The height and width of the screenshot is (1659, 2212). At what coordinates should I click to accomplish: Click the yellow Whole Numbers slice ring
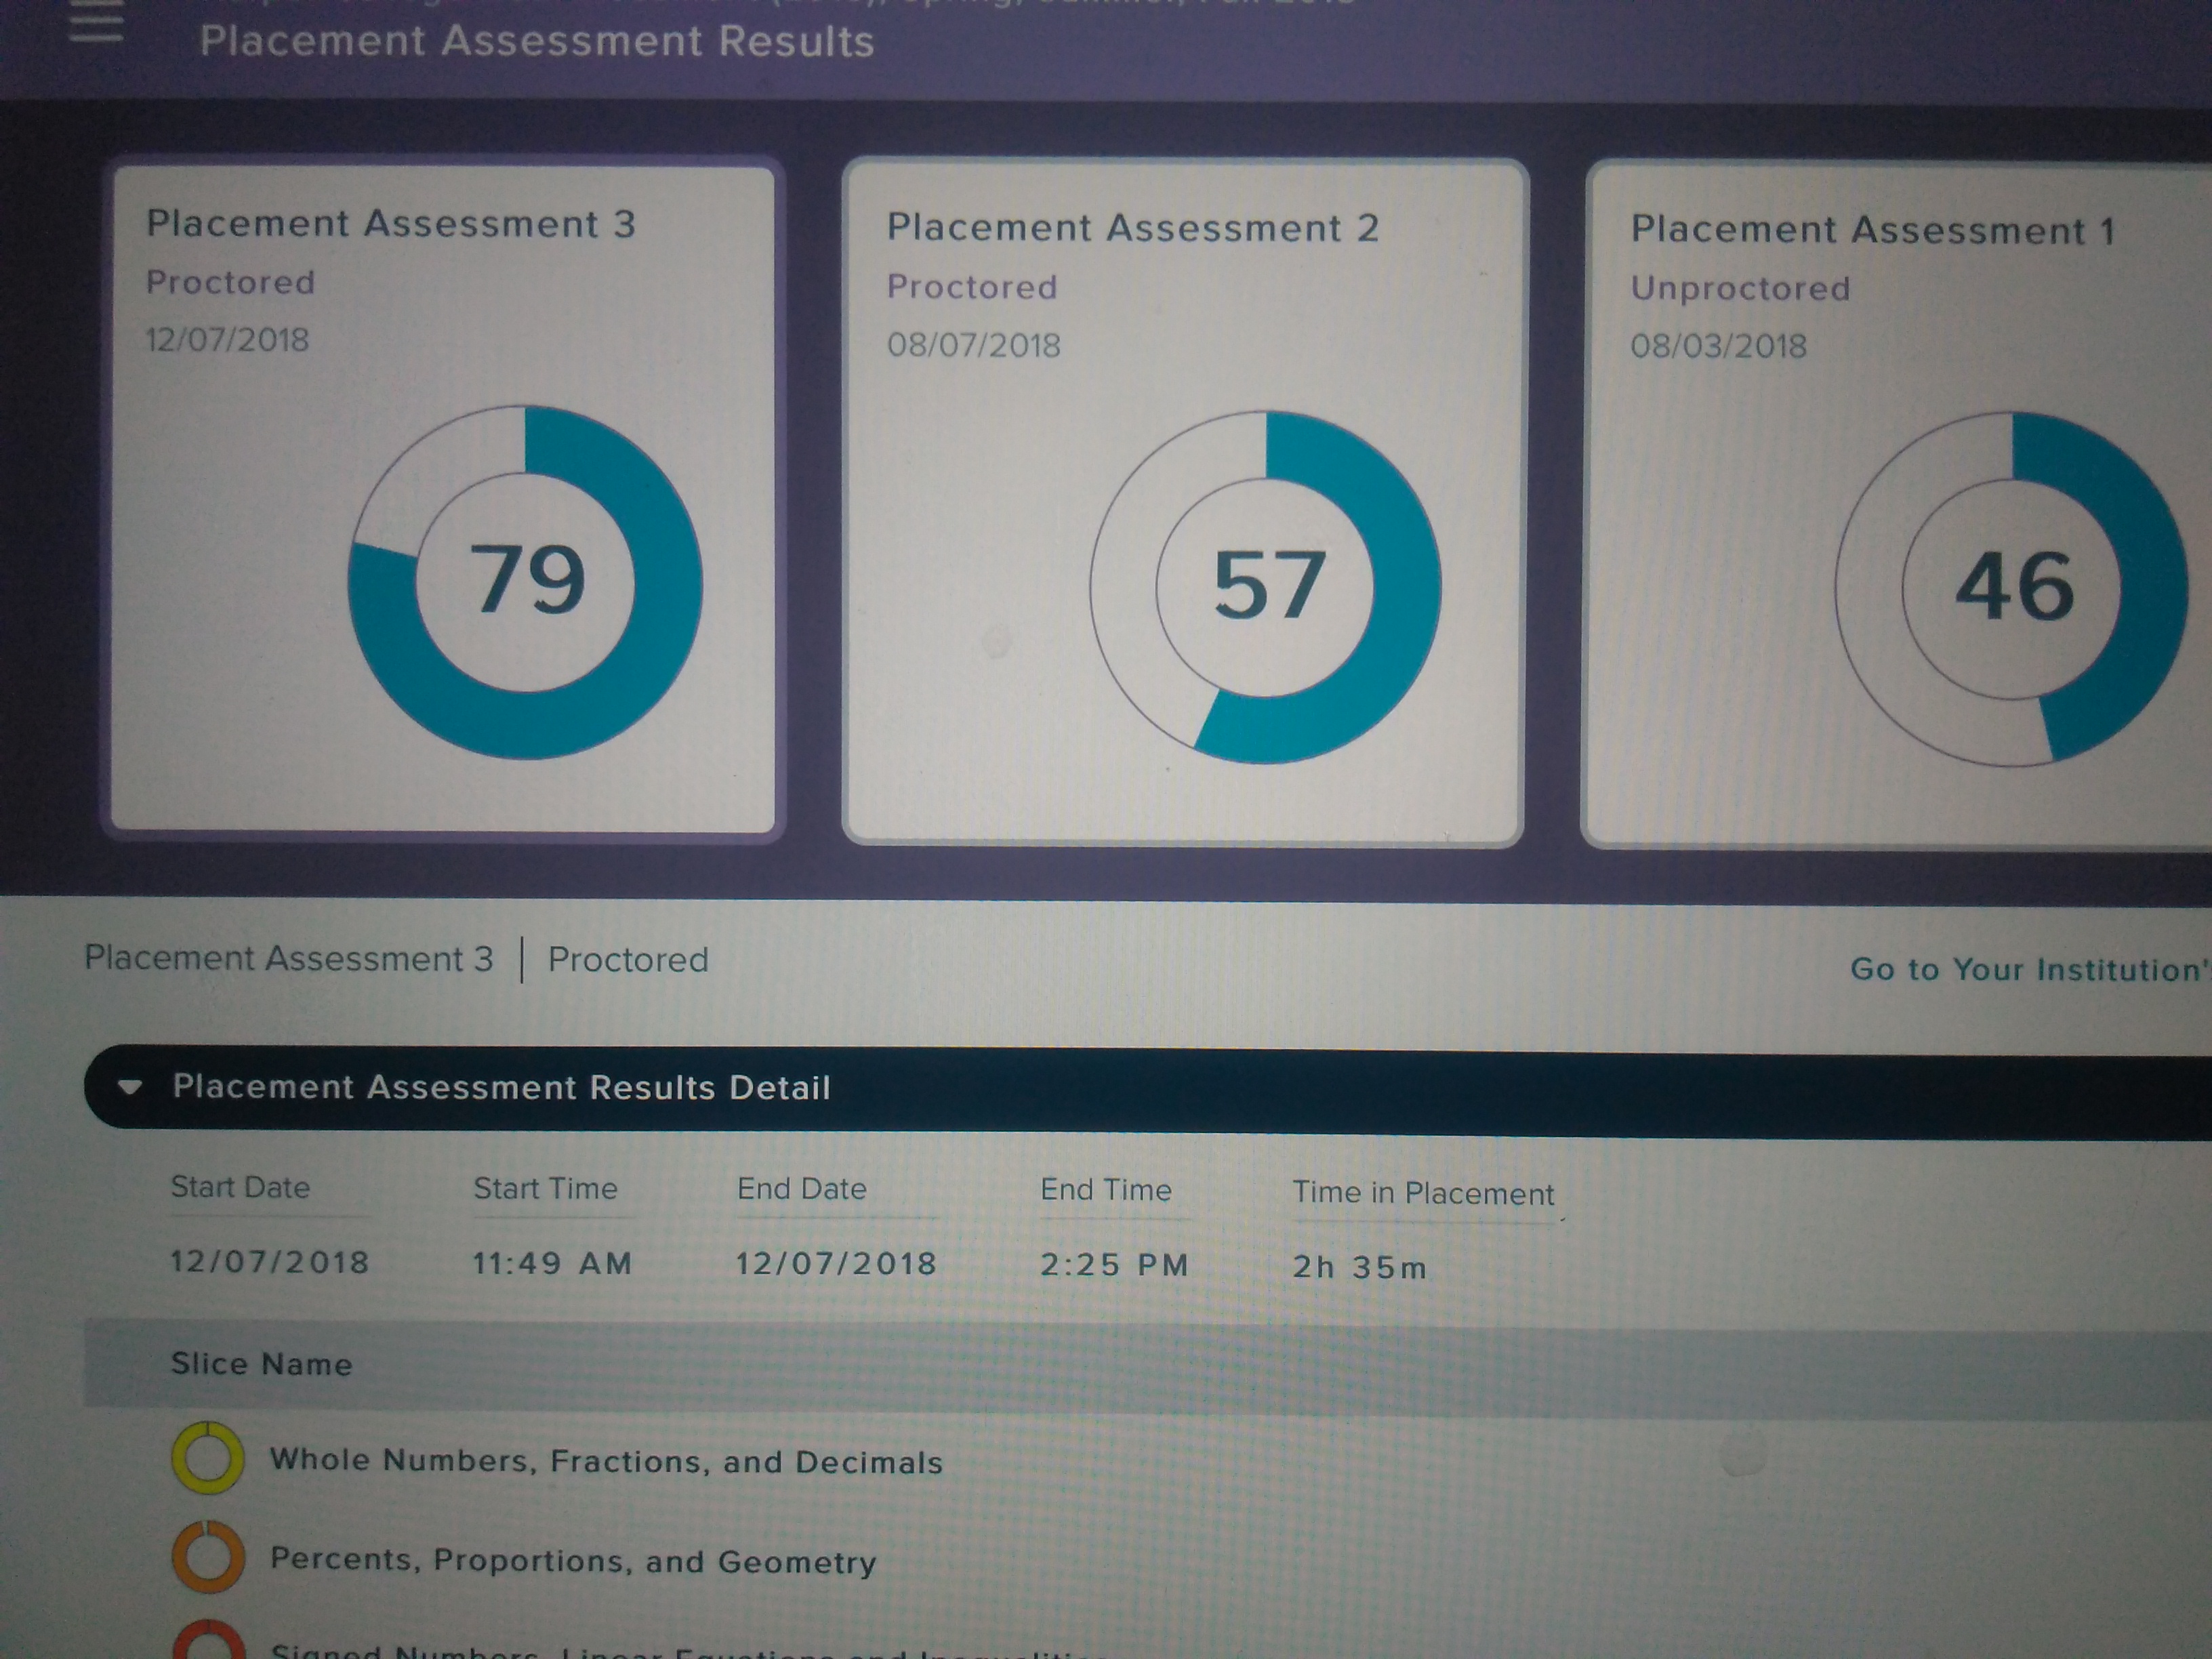pyautogui.click(x=208, y=1458)
